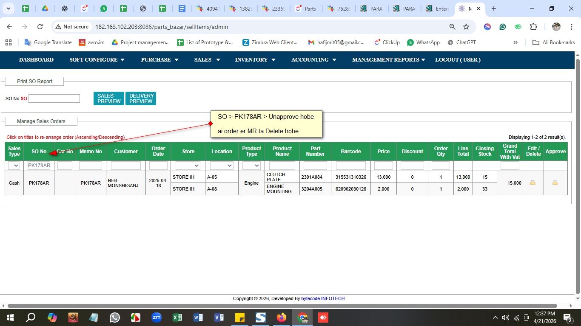
Task: Open the volume control in the system tray
Action: pyautogui.click(x=506, y=318)
